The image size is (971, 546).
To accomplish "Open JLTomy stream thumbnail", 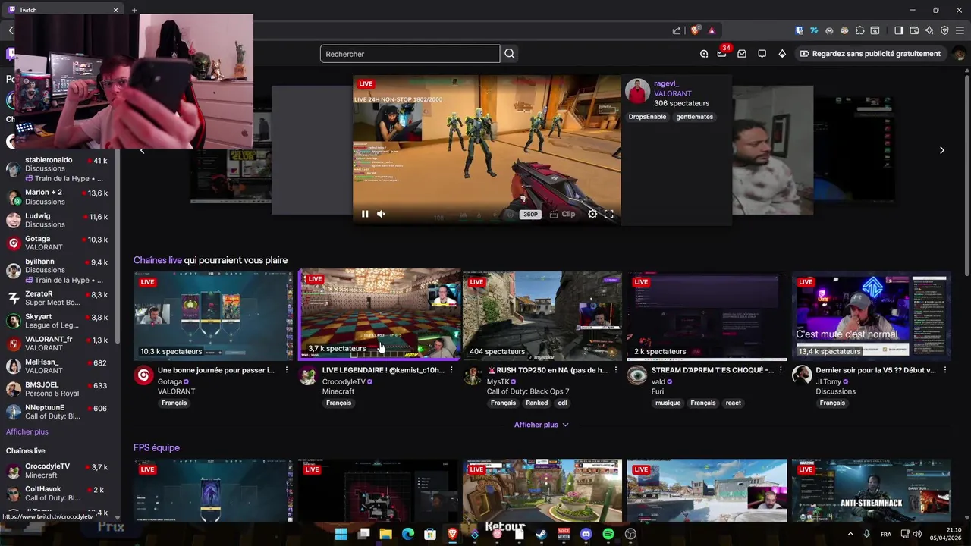I will click(x=872, y=315).
